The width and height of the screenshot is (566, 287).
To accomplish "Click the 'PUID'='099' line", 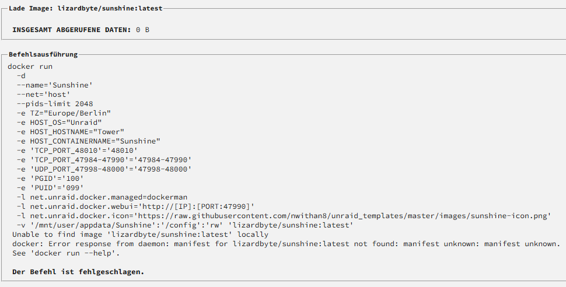I will point(50,188).
